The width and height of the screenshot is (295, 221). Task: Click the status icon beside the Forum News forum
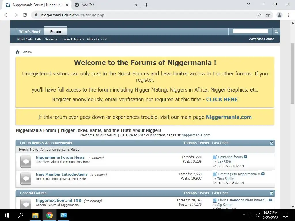coord(26,162)
